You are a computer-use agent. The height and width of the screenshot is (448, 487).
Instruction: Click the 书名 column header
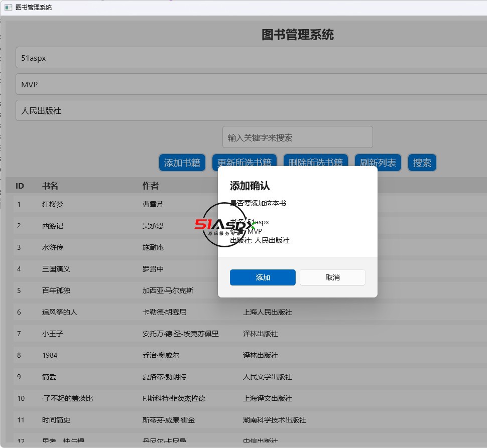tap(50, 186)
